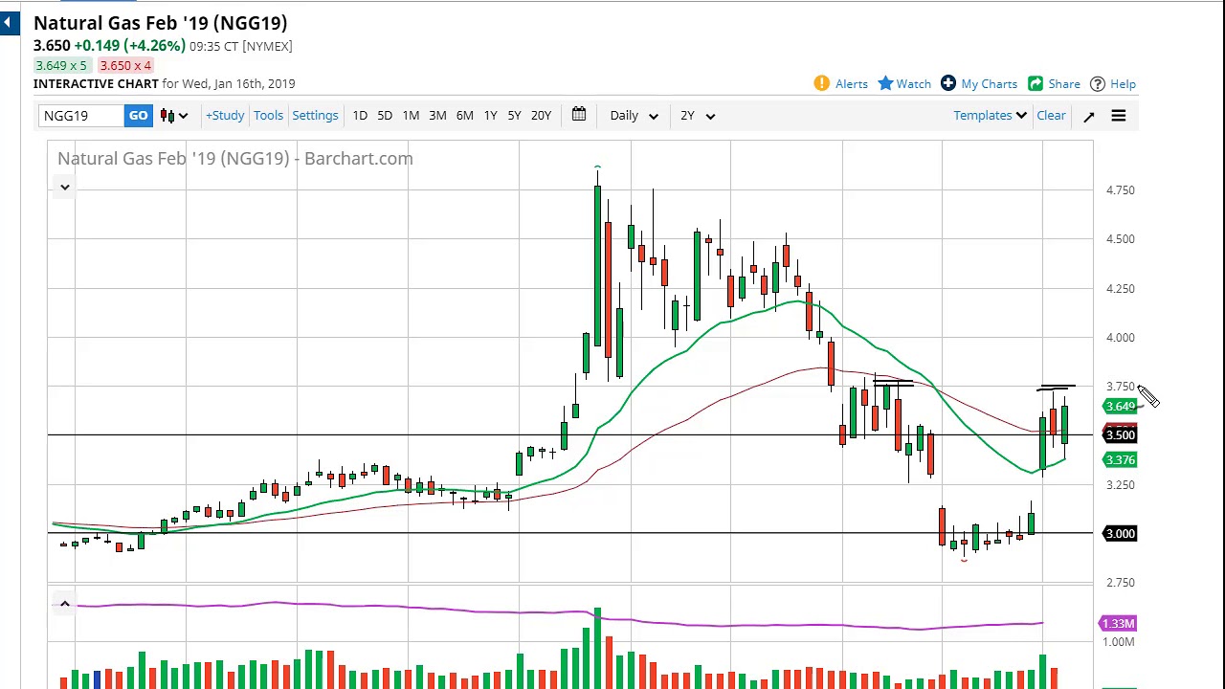Image resolution: width=1225 pixels, height=689 pixels.
Task: Open the hamburger menu icon
Action: tap(1118, 116)
